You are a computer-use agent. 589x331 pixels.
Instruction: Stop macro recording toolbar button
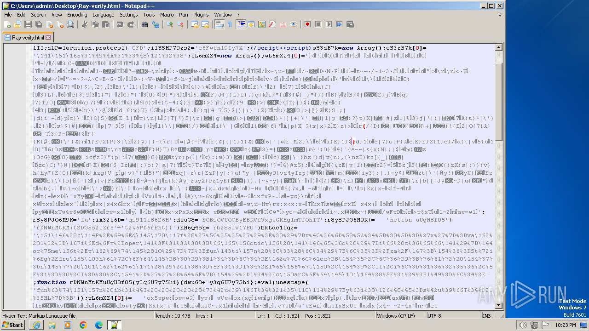pyautogui.click(x=318, y=24)
